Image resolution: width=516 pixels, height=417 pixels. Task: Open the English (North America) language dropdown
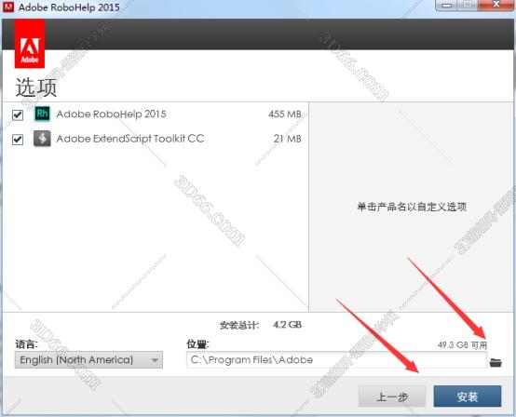point(88,360)
